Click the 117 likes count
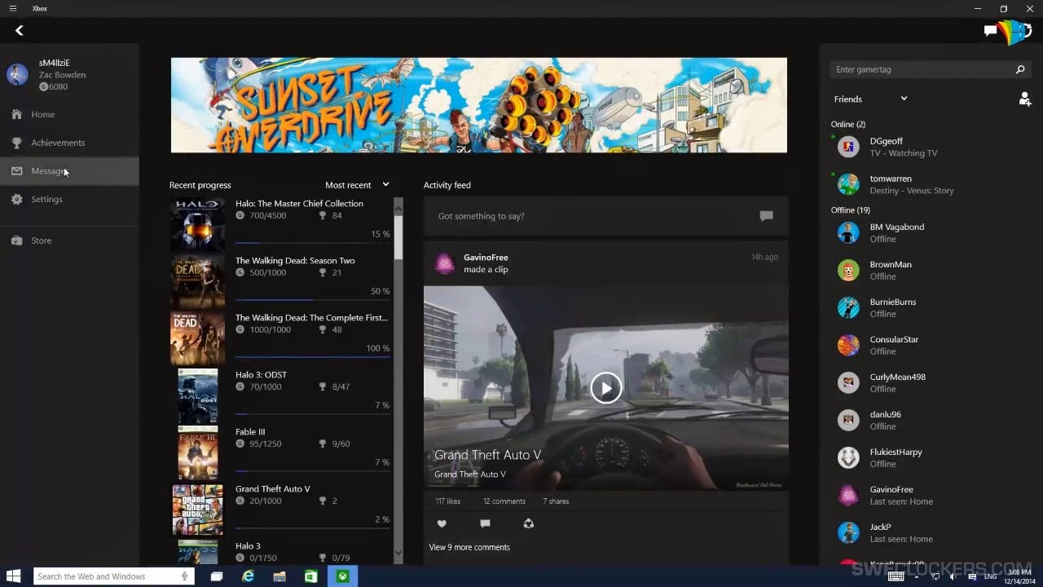Image resolution: width=1043 pixels, height=587 pixels. (447, 501)
